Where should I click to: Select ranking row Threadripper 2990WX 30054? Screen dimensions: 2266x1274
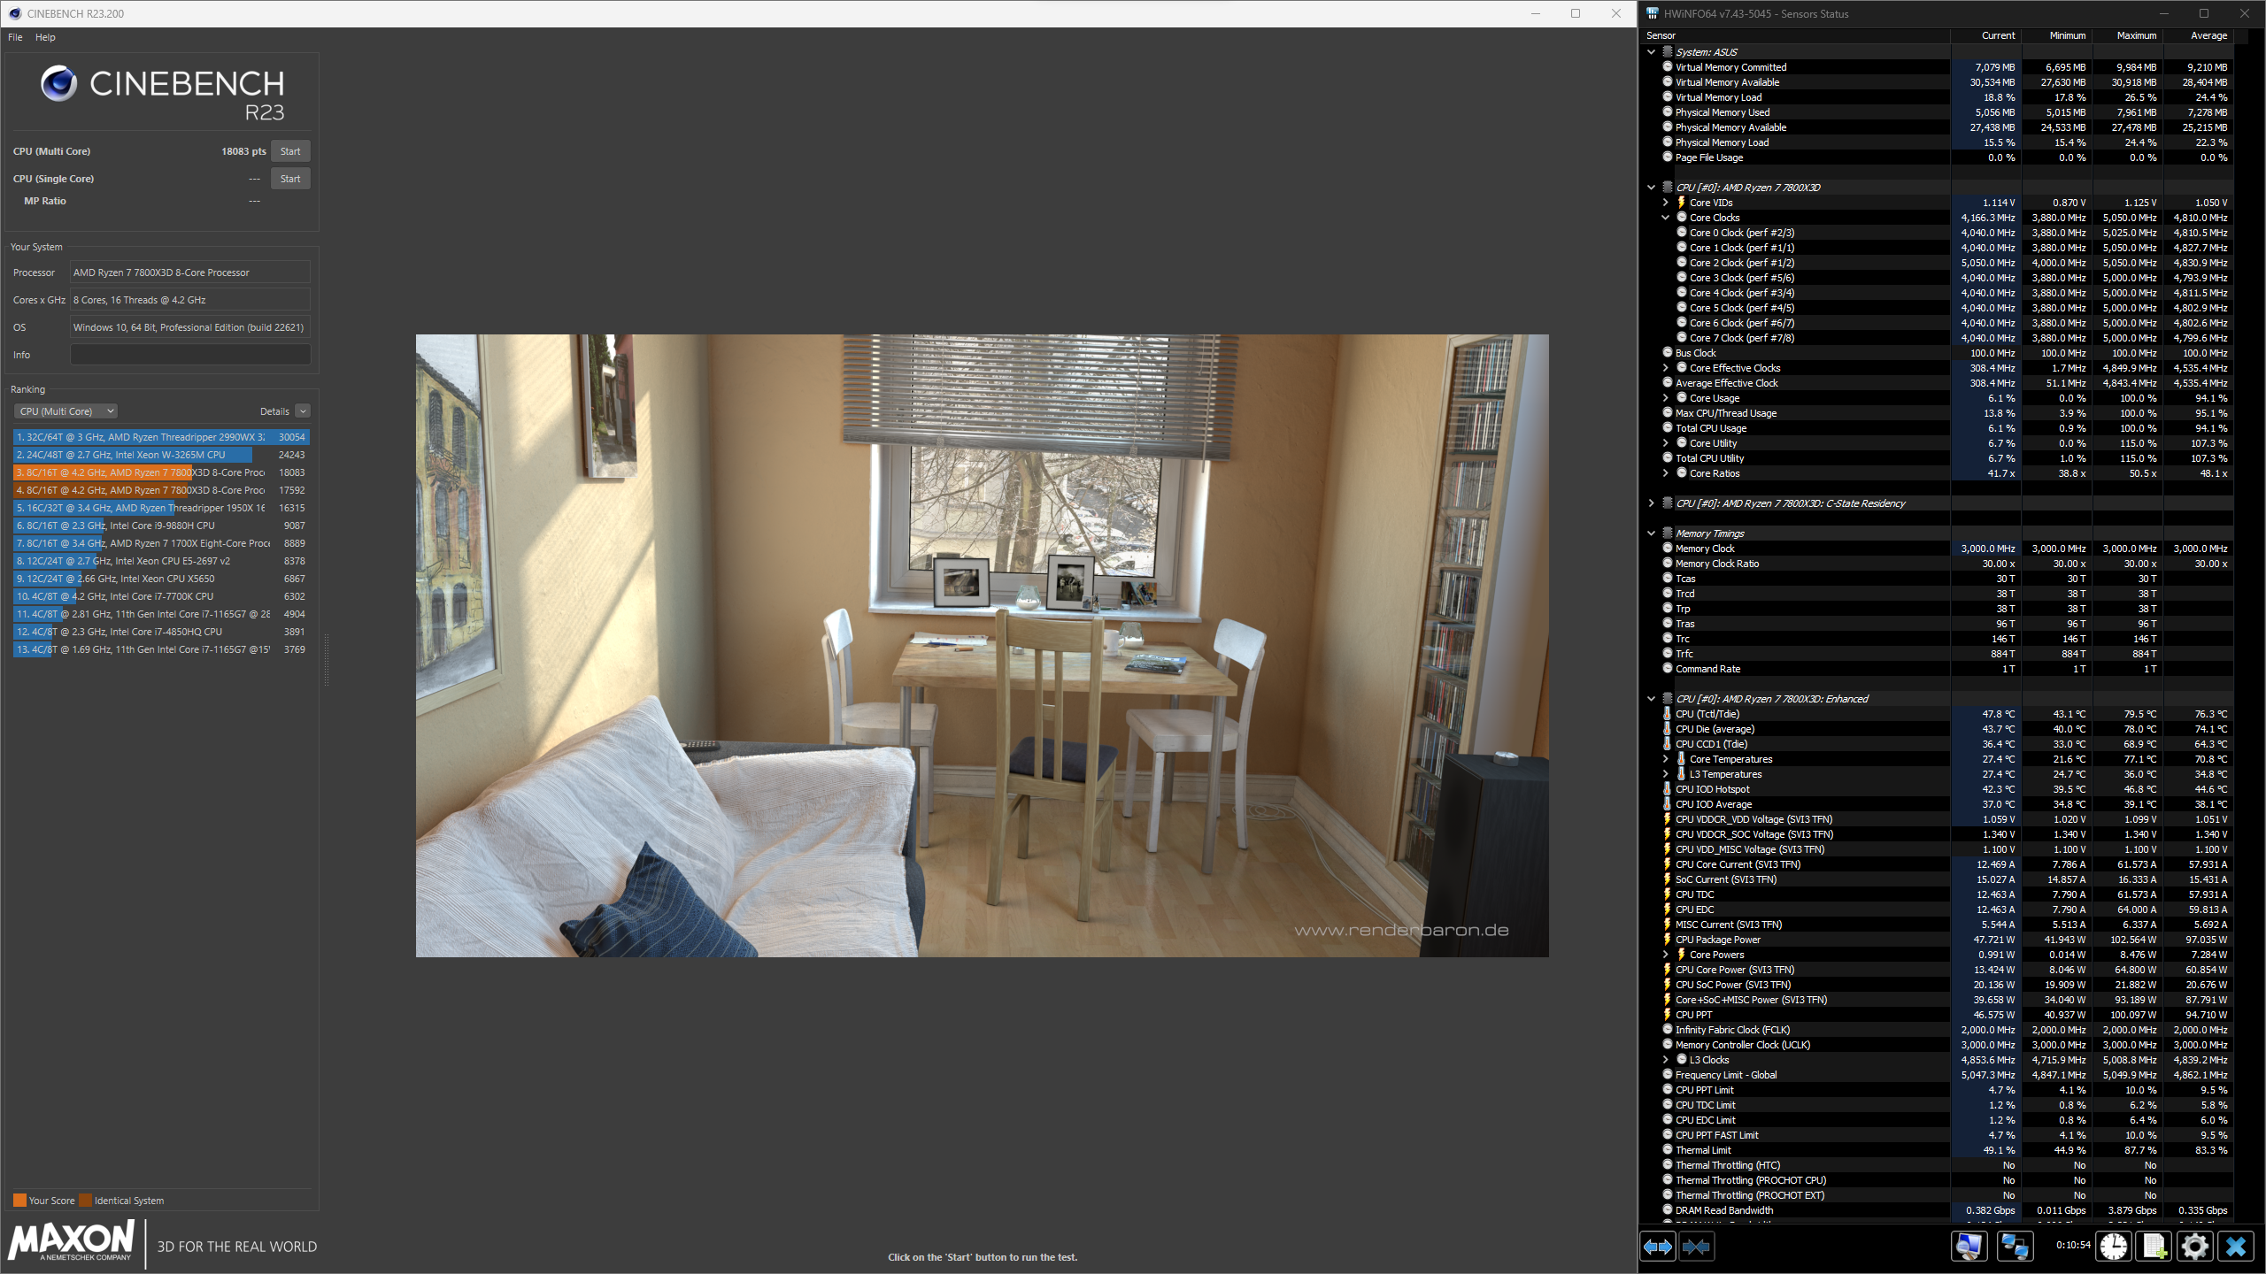point(161,437)
